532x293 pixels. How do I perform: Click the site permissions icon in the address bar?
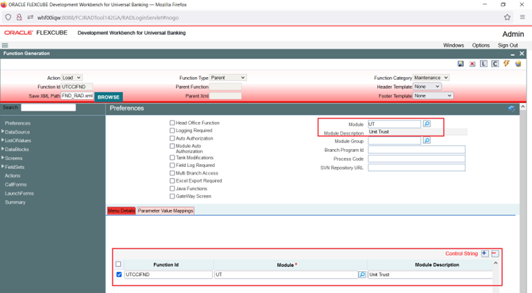pyautogui.click(x=30, y=17)
